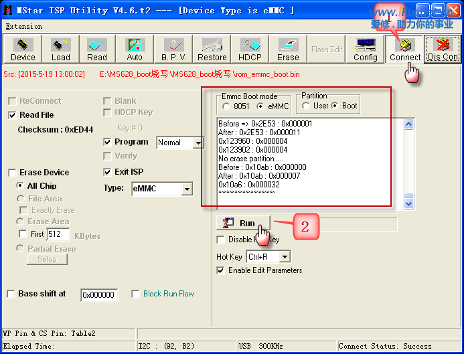Expand the Hot Key Ctrl+R dropdown
The width and height of the screenshot is (464, 354).
285,257
